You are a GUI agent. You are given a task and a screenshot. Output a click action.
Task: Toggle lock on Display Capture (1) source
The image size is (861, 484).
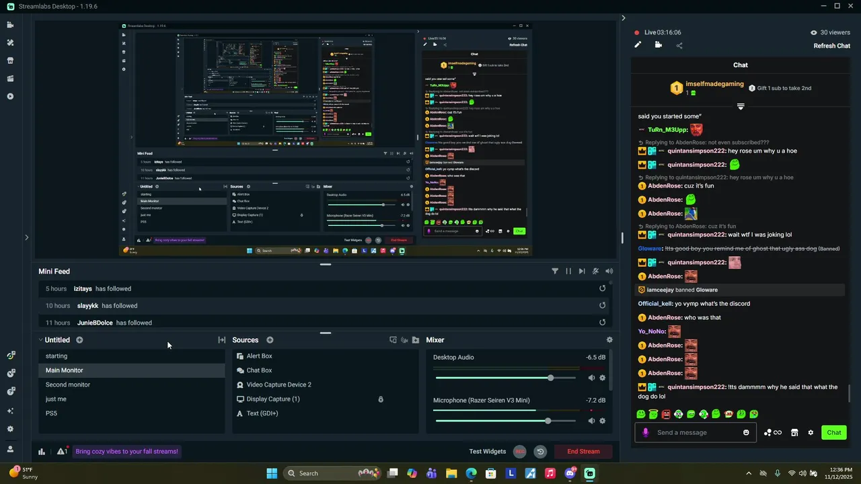coord(381,399)
